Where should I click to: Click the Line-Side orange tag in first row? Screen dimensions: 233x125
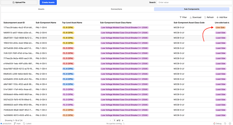(220, 28)
